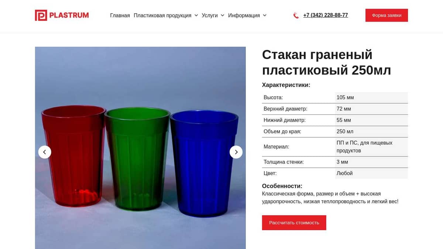Open the Информация menu item
The image size is (443, 249).
pos(244,15)
